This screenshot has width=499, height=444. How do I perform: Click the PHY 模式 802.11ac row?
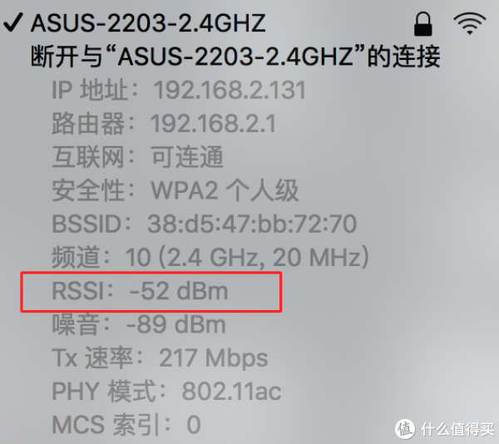point(166,392)
